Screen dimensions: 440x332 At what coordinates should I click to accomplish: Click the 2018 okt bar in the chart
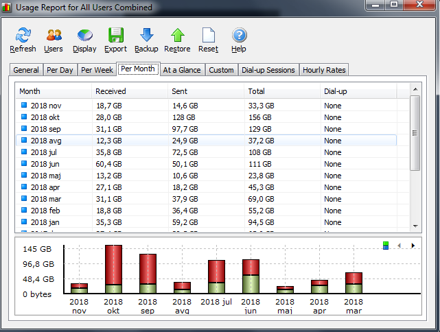(114, 269)
